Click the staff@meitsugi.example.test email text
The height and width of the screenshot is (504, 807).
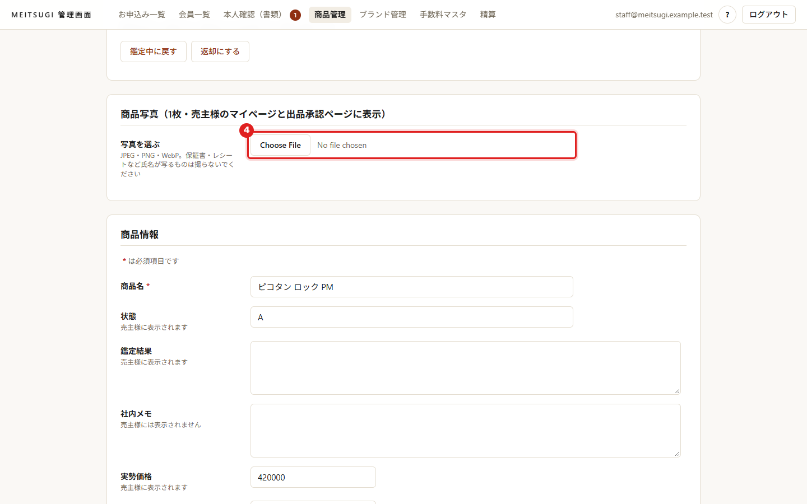(664, 15)
